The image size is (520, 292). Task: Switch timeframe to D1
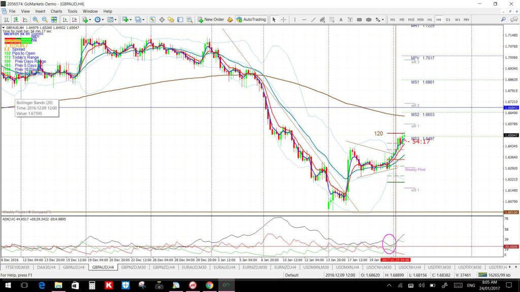[x=448, y=20]
